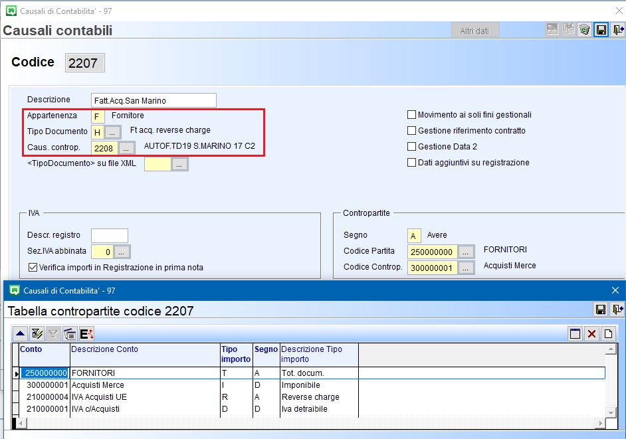
Task: Click Codice Partita field 250000000
Action: pyautogui.click(x=433, y=252)
